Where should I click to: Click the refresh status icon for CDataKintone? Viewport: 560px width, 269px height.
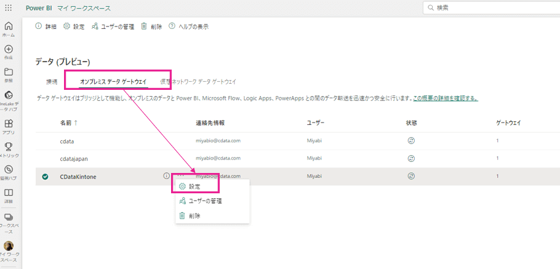coord(412,176)
